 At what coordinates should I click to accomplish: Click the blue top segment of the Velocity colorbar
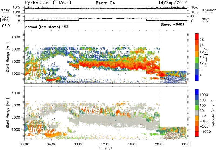pos(197,92)
